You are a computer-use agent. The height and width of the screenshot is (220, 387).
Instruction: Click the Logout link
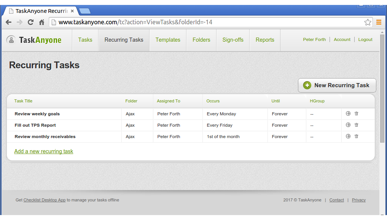point(365,39)
